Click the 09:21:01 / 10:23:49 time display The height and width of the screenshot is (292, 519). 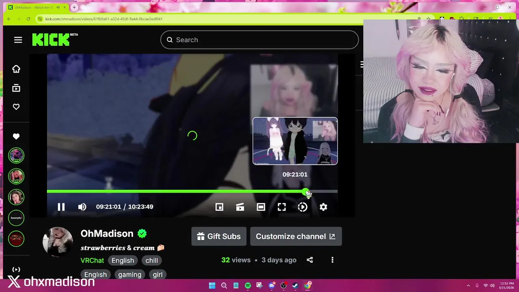(x=124, y=207)
